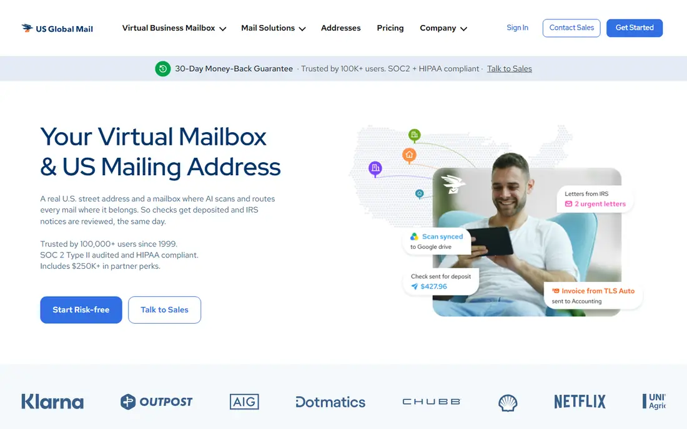The width and height of the screenshot is (687, 429).
Task: Click '30-Day Money-Back Guarantee' text
Action: point(234,69)
